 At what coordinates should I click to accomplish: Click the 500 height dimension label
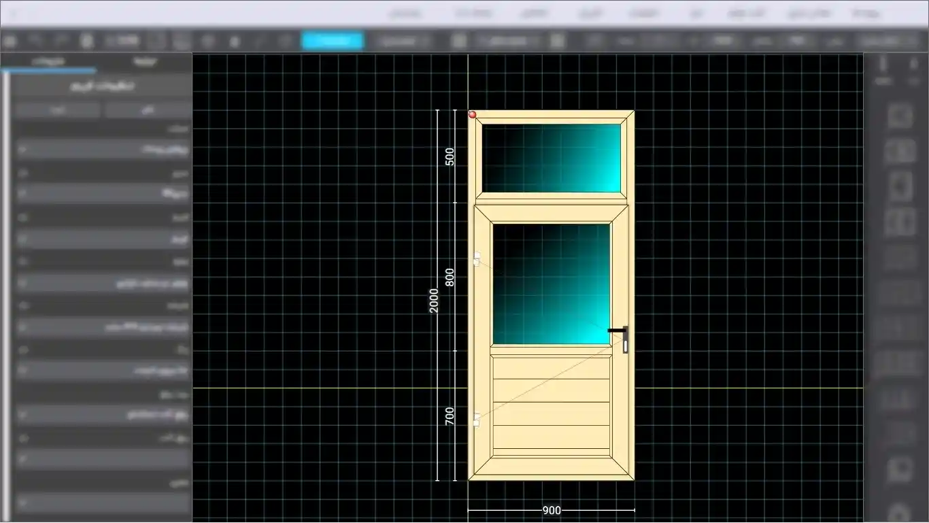click(x=450, y=156)
